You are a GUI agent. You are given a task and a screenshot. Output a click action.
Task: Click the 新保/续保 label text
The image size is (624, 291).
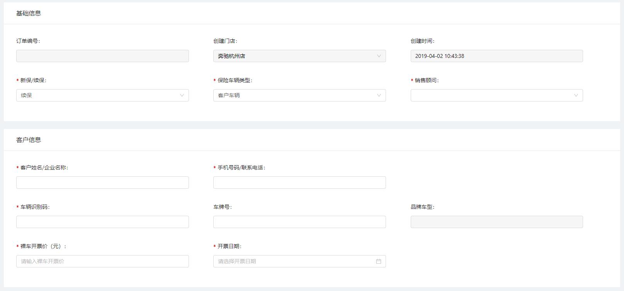click(x=33, y=80)
